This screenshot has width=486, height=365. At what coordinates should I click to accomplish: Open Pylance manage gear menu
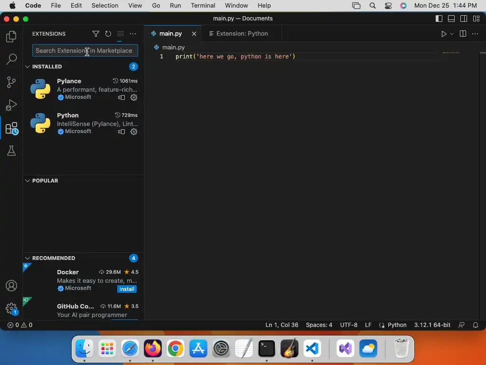pyautogui.click(x=133, y=97)
